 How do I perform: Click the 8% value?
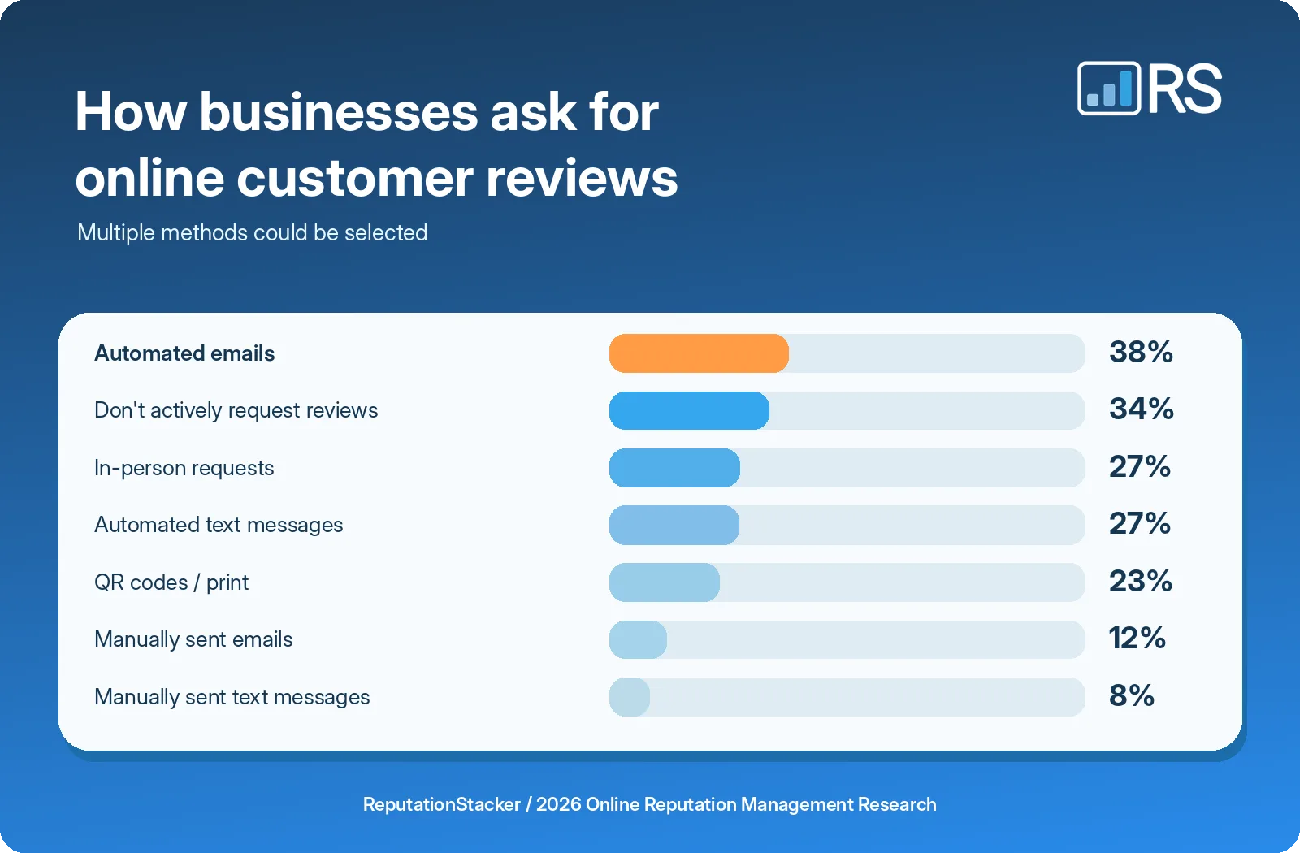pos(1132,695)
